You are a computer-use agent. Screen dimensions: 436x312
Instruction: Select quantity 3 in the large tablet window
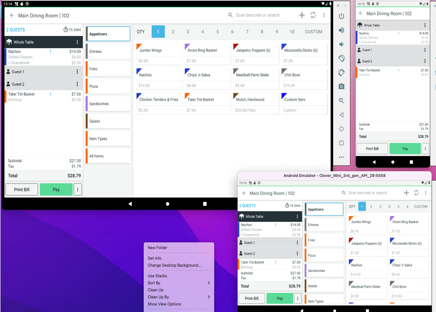(188, 32)
